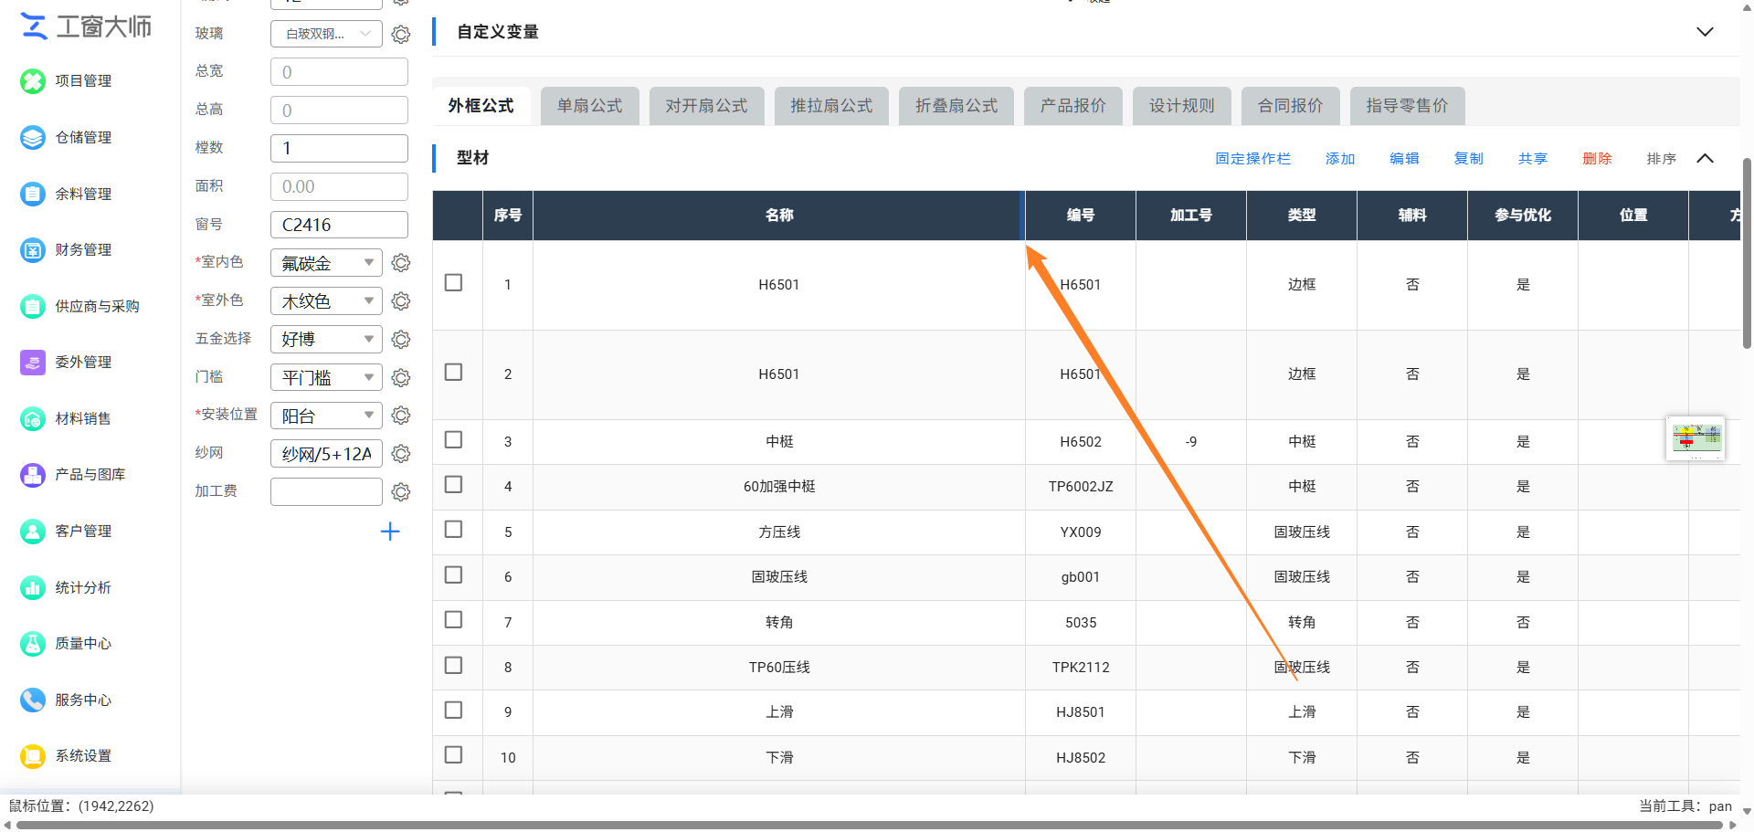
Task: Open 产品与图库 sidebar icon
Action: click(33, 475)
